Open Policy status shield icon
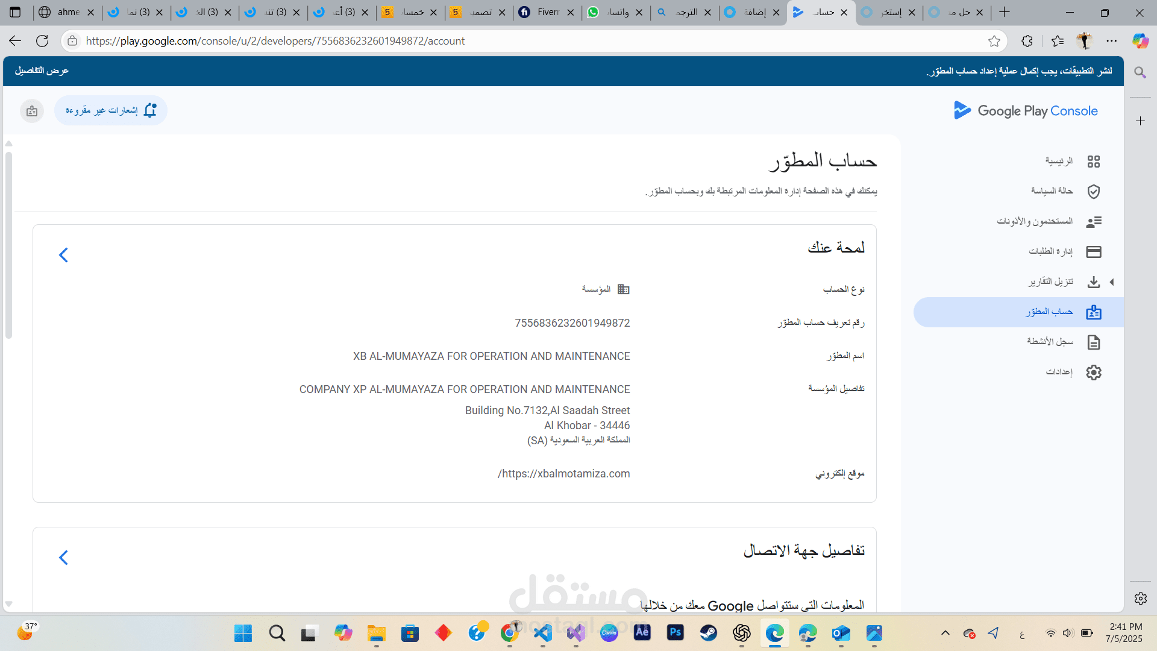The height and width of the screenshot is (651, 1157). click(1093, 192)
